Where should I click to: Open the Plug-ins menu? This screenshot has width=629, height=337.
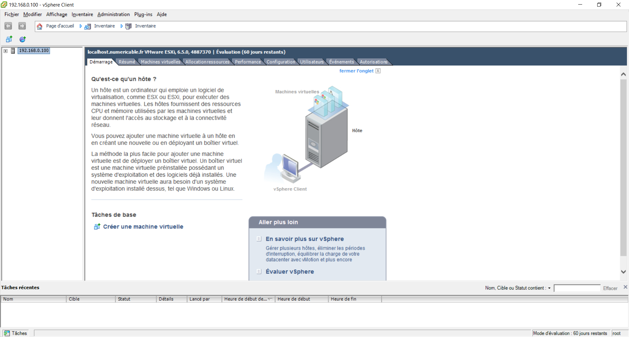(143, 14)
